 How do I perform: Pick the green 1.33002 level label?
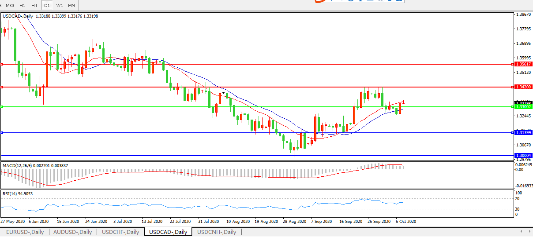pos(524,107)
